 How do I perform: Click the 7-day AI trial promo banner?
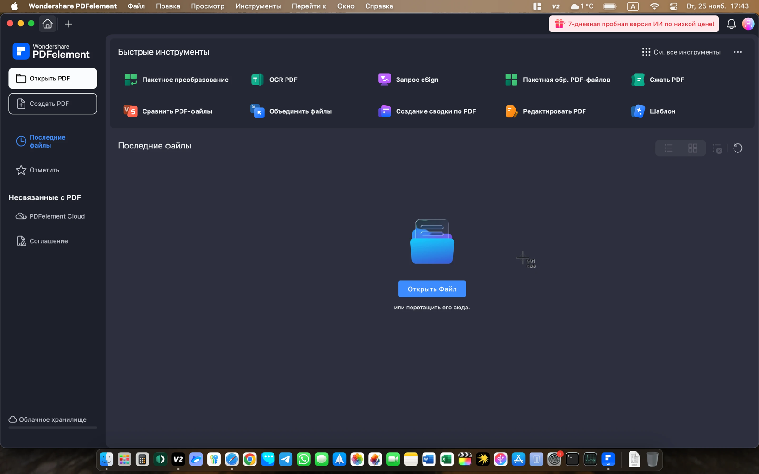point(634,24)
